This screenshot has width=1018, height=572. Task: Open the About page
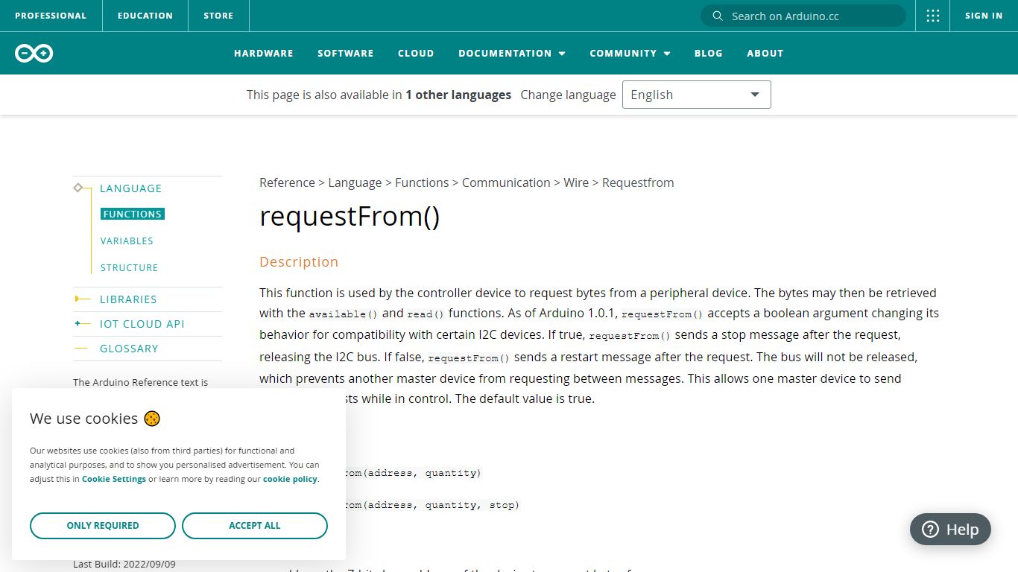(765, 53)
